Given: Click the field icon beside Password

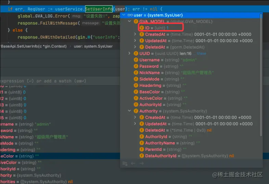Looking at the screenshot, I should point(136,66).
